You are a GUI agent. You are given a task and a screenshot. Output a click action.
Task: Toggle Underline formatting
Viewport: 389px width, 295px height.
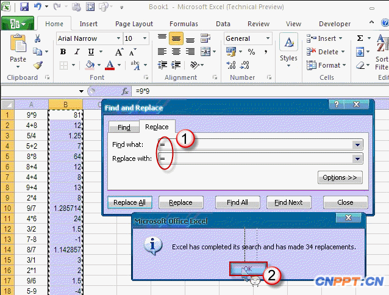(x=91, y=52)
